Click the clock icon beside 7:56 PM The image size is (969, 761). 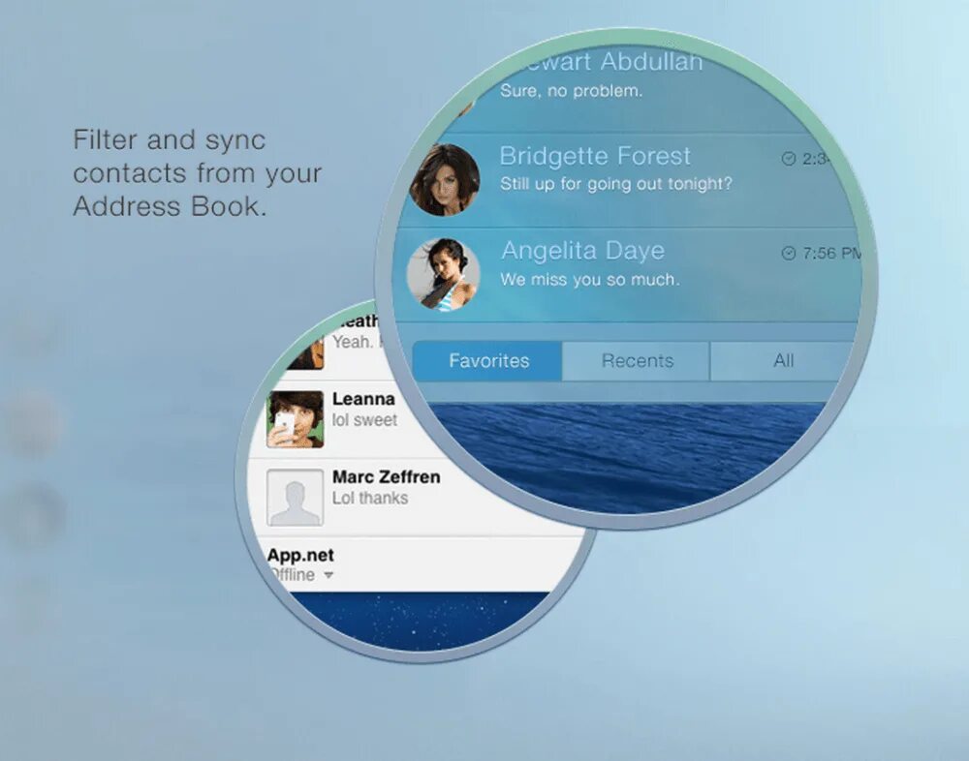pyautogui.click(x=789, y=253)
